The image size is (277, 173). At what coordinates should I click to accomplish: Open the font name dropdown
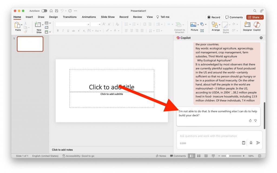(x=88, y=24)
